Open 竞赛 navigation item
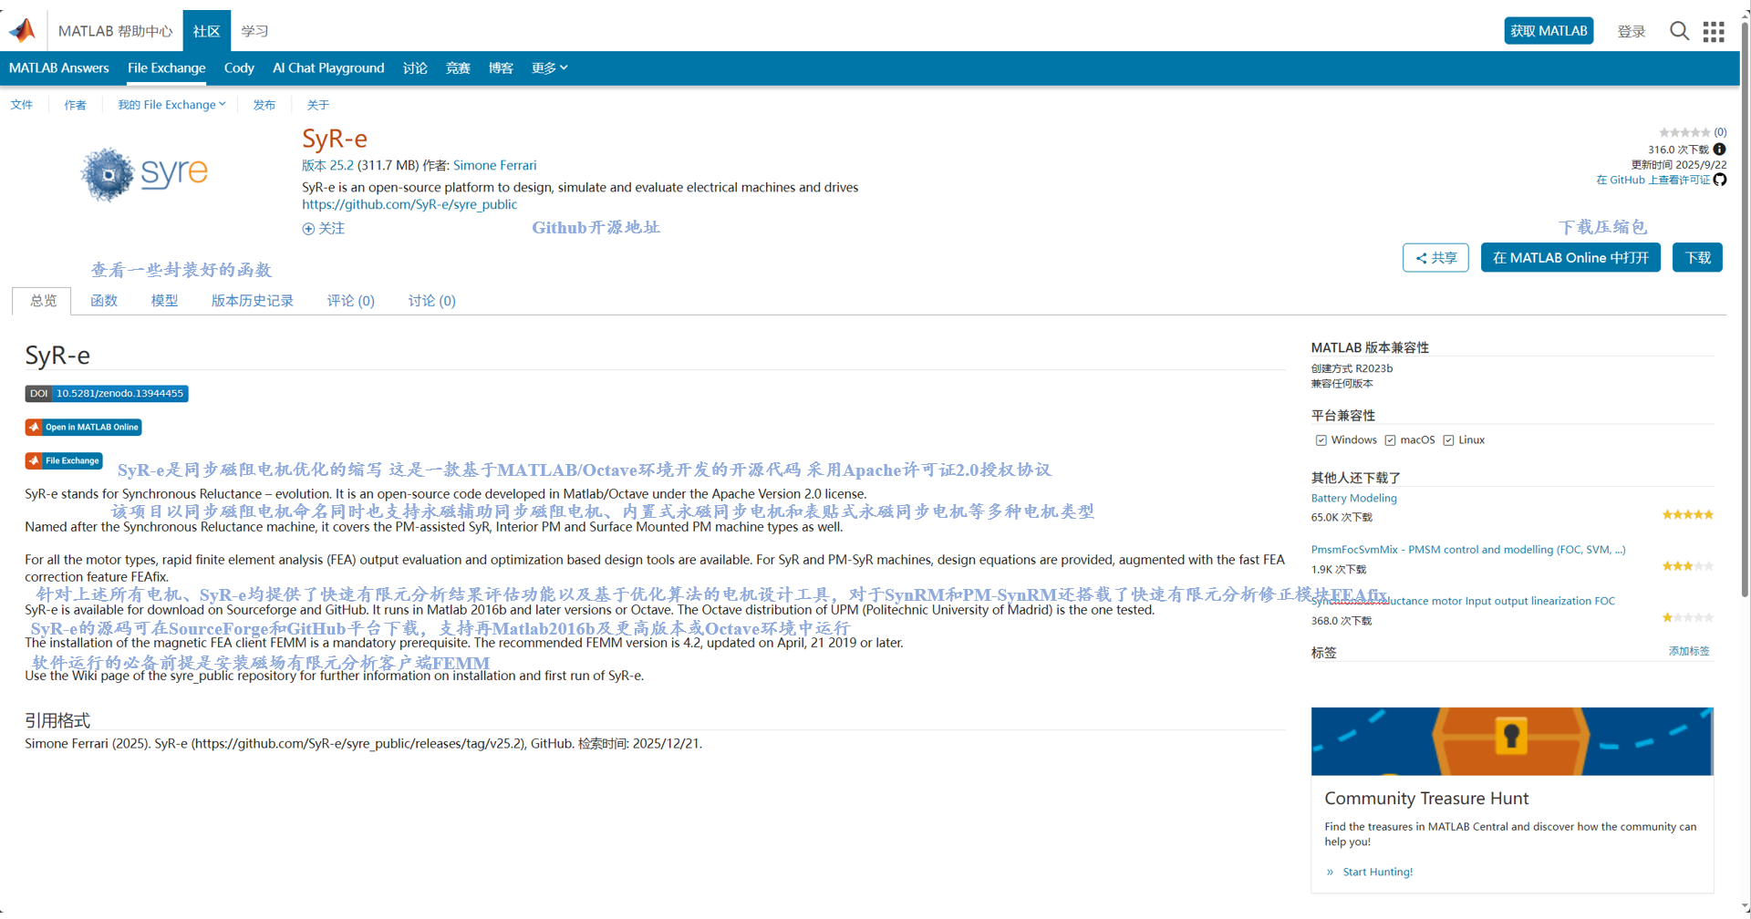The height and width of the screenshot is (919, 1751). click(458, 68)
